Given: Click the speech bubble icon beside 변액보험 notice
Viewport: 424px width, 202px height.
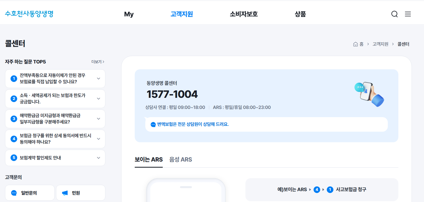Looking at the screenshot, I should 153,125.
